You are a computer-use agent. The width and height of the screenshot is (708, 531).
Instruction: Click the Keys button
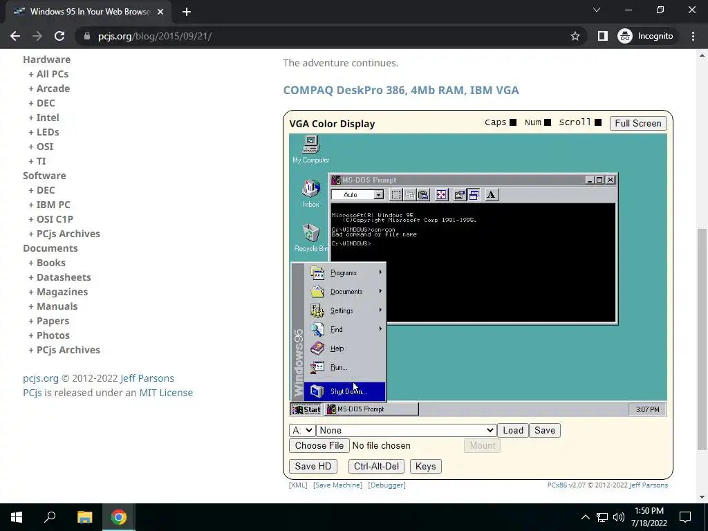[425, 467]
